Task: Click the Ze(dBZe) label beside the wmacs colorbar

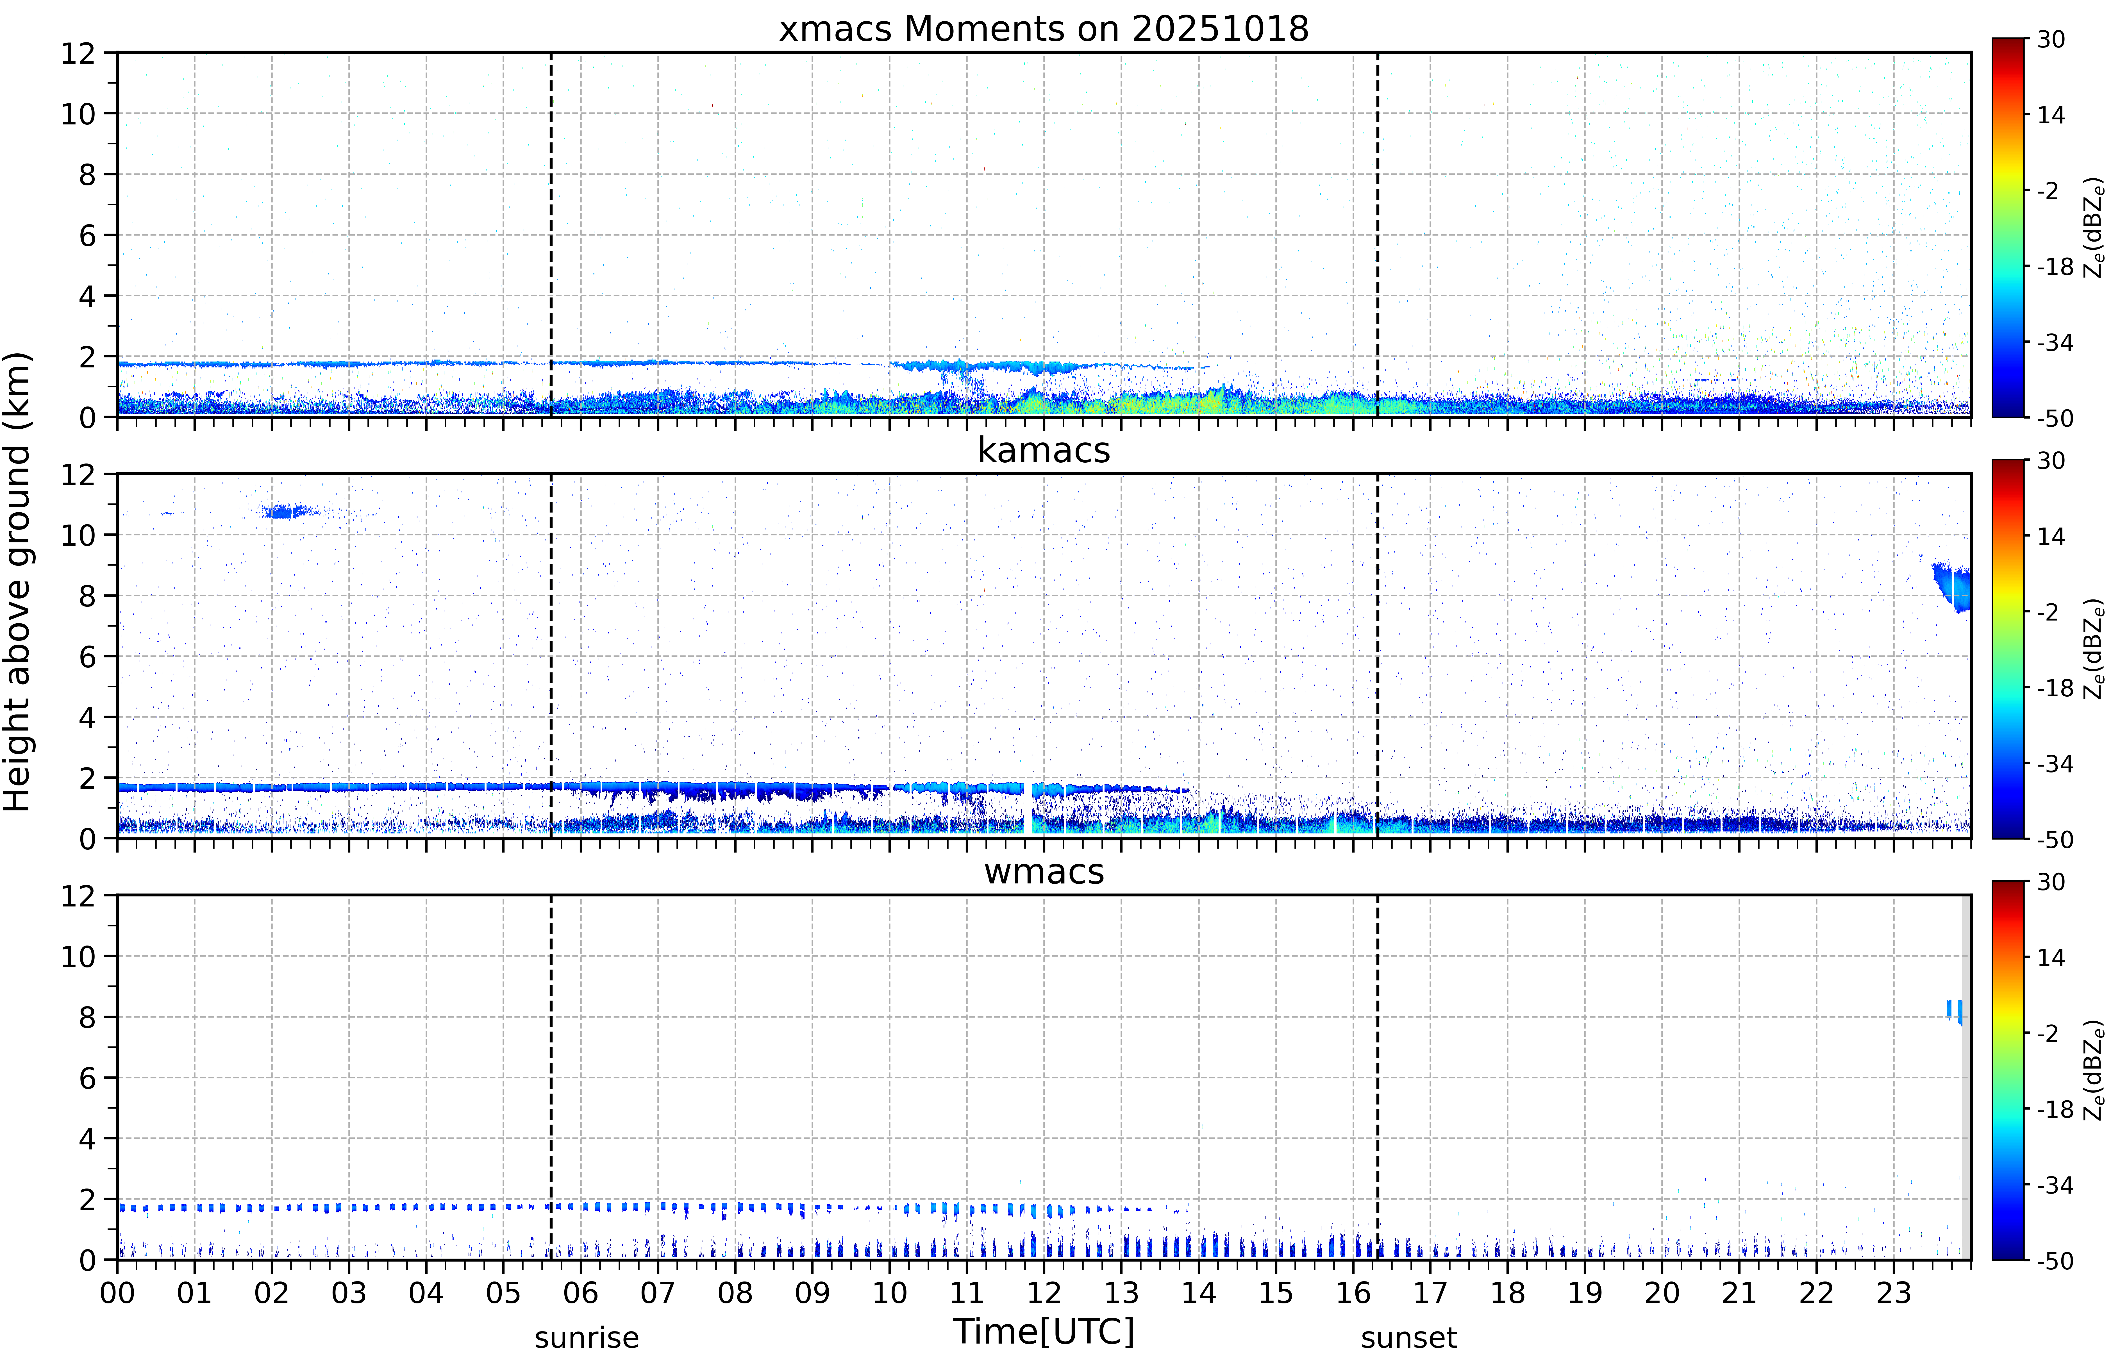Action: [x=2094, y=1071]
